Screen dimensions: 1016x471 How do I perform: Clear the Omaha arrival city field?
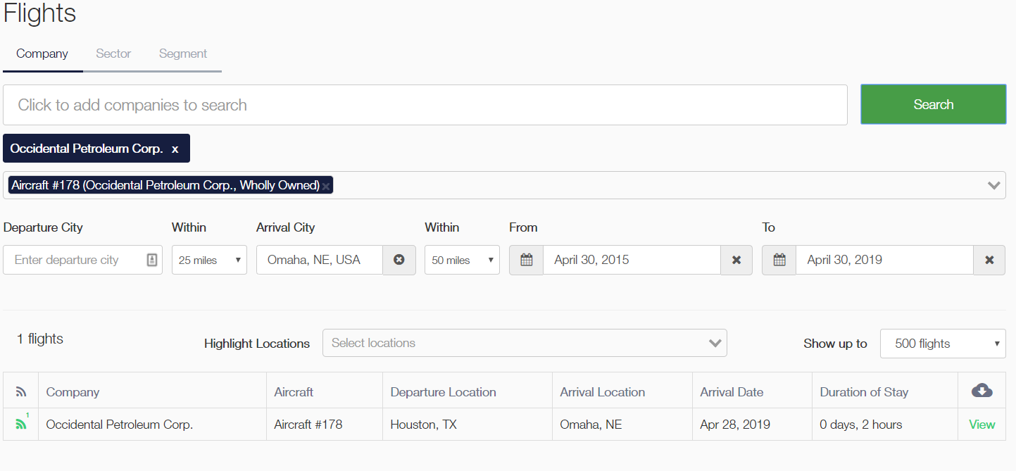pyautogui.click(x=399, y=260)
